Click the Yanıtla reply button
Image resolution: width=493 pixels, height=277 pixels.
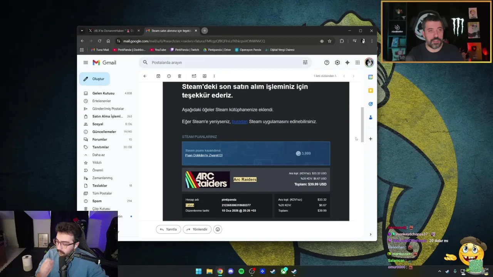tap(168, 229)
